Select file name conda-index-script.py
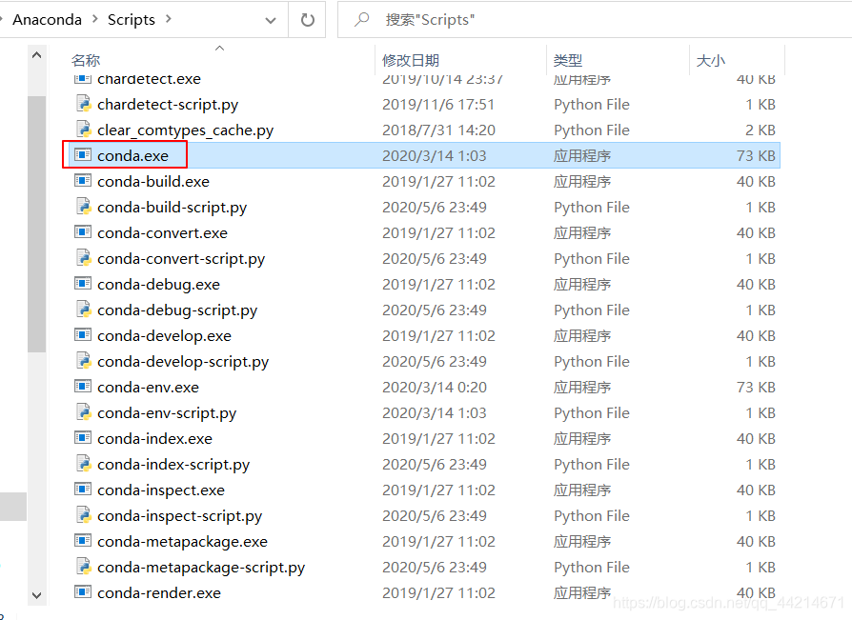This screenshot has height=620, width=852. pyautogui.click(x=173, y=465)
